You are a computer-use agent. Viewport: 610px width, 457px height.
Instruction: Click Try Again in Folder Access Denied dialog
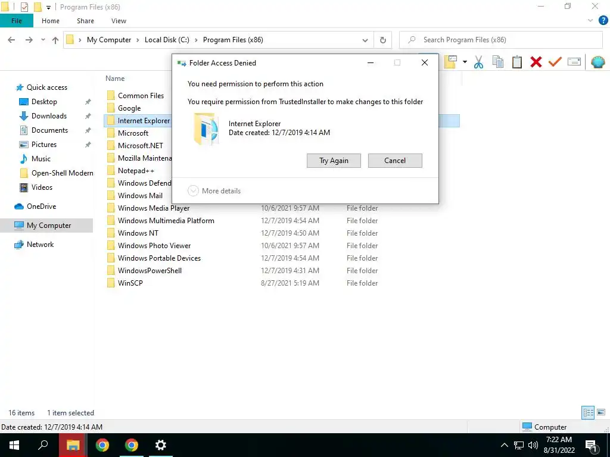click(x=334, y=161)
